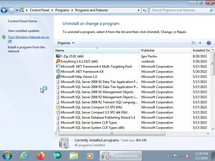Click the 8/20/2023 install date cell
This screenshot has height=161, width=215.
[x=200, y=56]
